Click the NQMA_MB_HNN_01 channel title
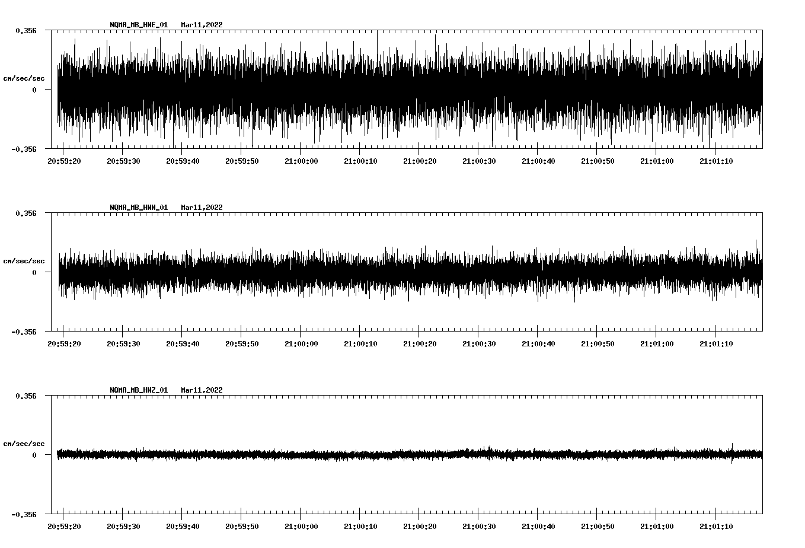This screenshot has height=548, width=805. [x=139, y=208]
